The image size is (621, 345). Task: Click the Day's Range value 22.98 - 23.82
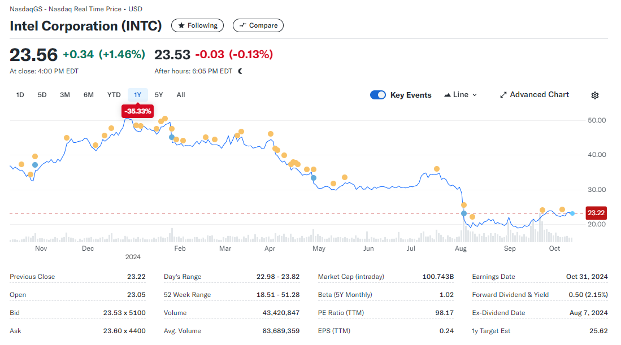[277, 277]
